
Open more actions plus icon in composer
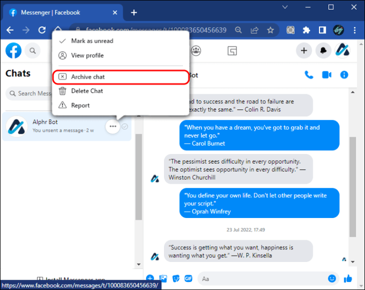(150, 278)
